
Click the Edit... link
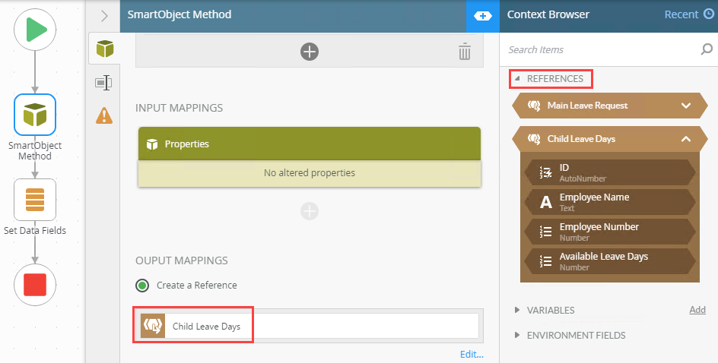pyautogui.click(x=472, y=355)
